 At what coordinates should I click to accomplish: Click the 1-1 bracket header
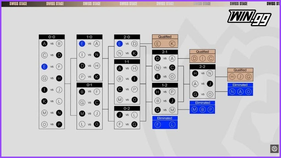(127, 62)
